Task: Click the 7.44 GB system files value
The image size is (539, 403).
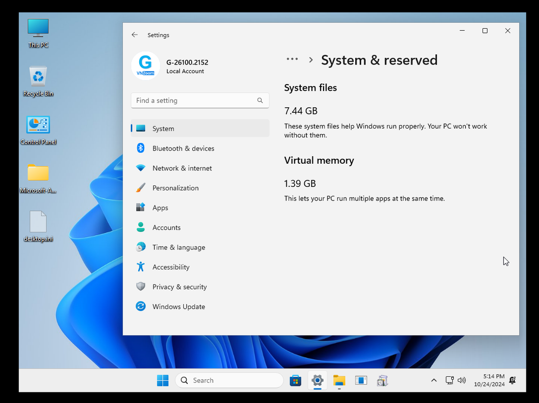Action: point(301,111)
